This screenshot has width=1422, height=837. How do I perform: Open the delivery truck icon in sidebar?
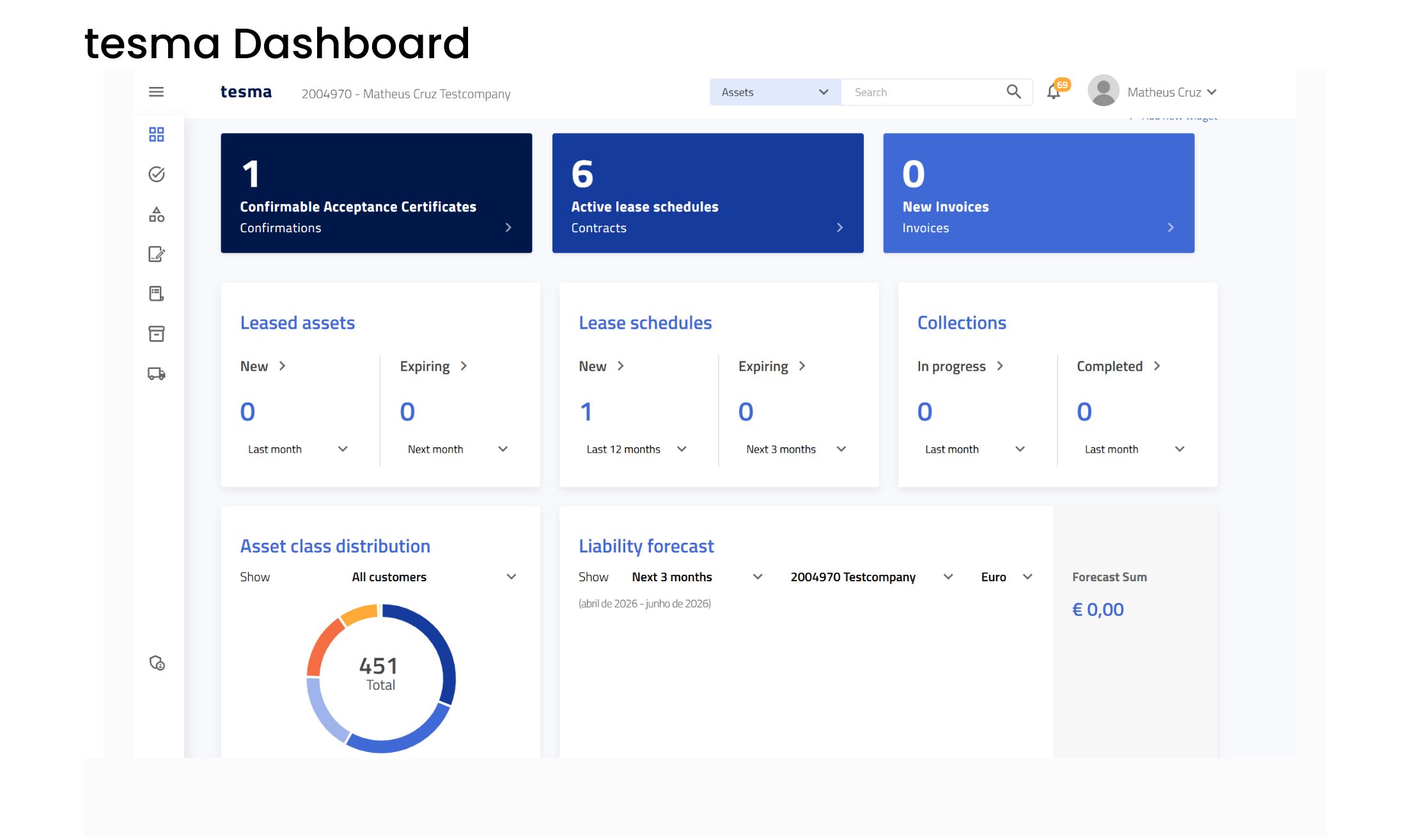click(x=156, y=373)
